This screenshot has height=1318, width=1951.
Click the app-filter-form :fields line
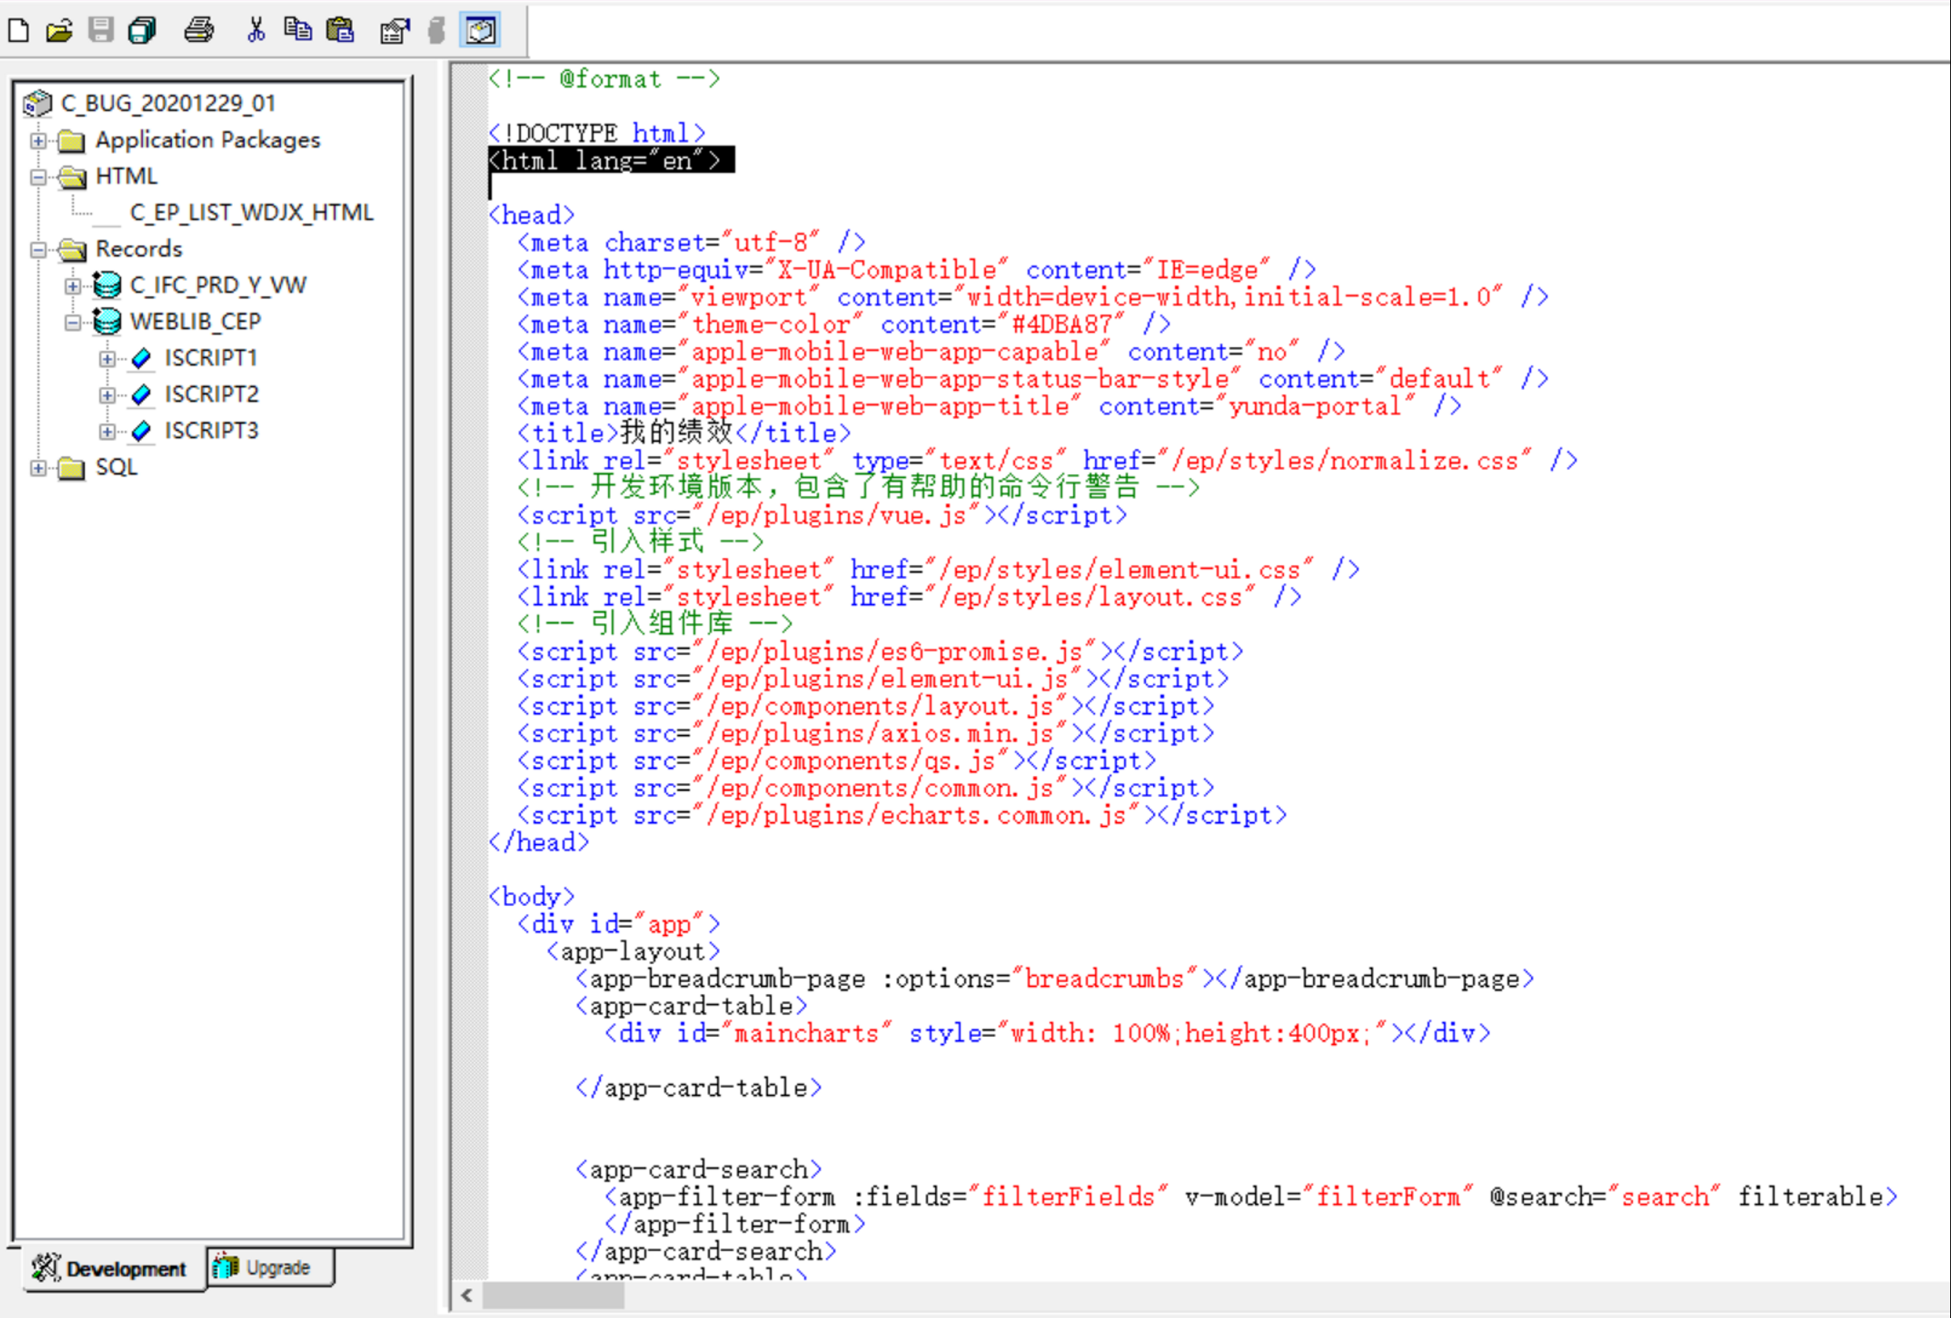pos(1252,1196)
